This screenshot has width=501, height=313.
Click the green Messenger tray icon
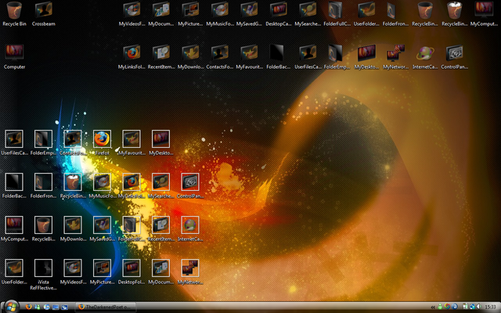(x=440, y=307)
